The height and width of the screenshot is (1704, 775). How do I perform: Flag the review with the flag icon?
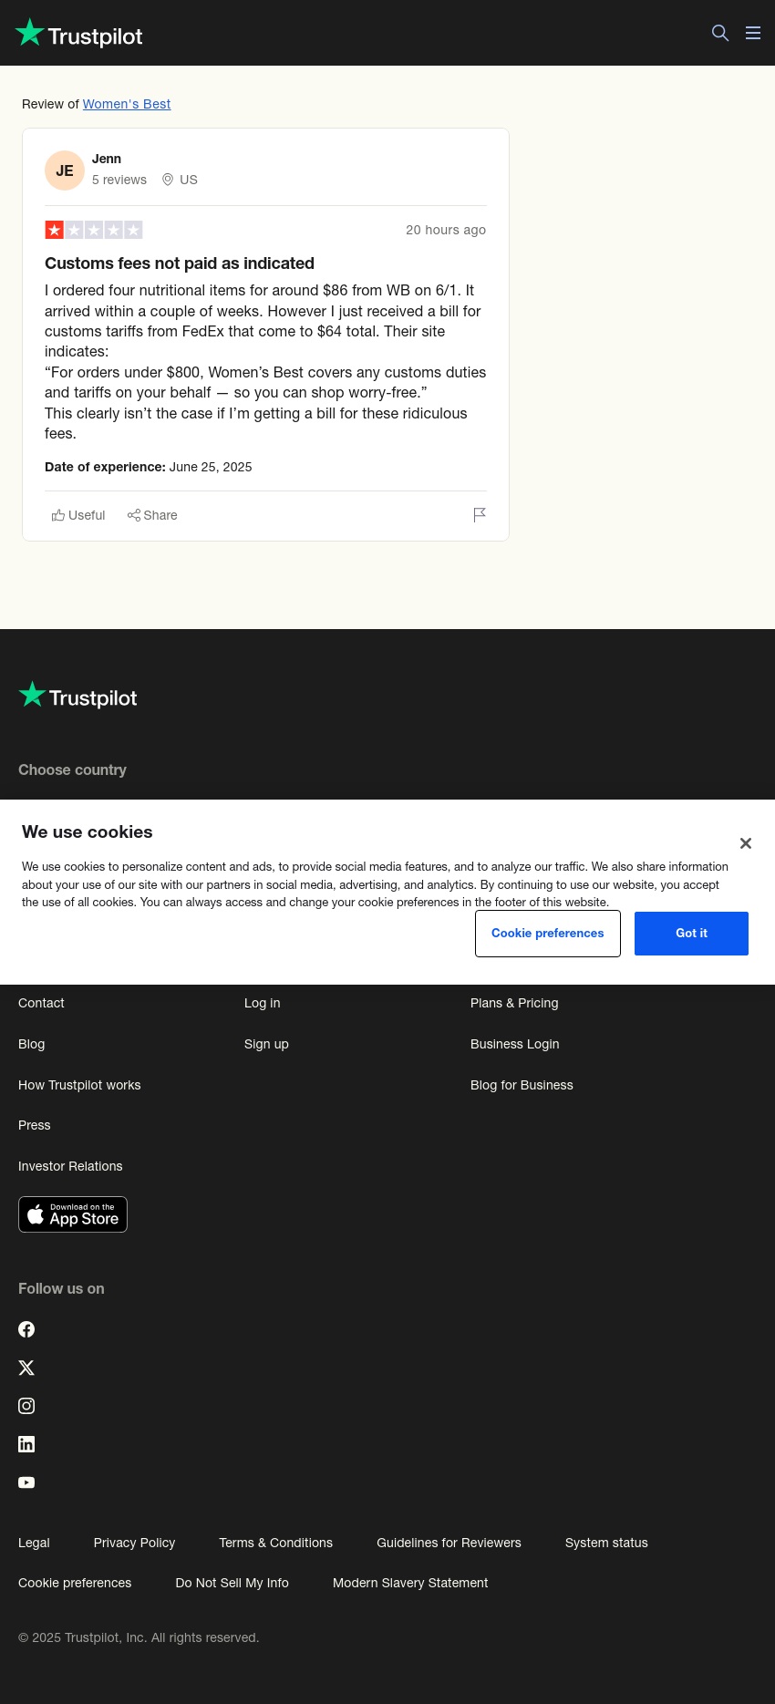[480, 515]
